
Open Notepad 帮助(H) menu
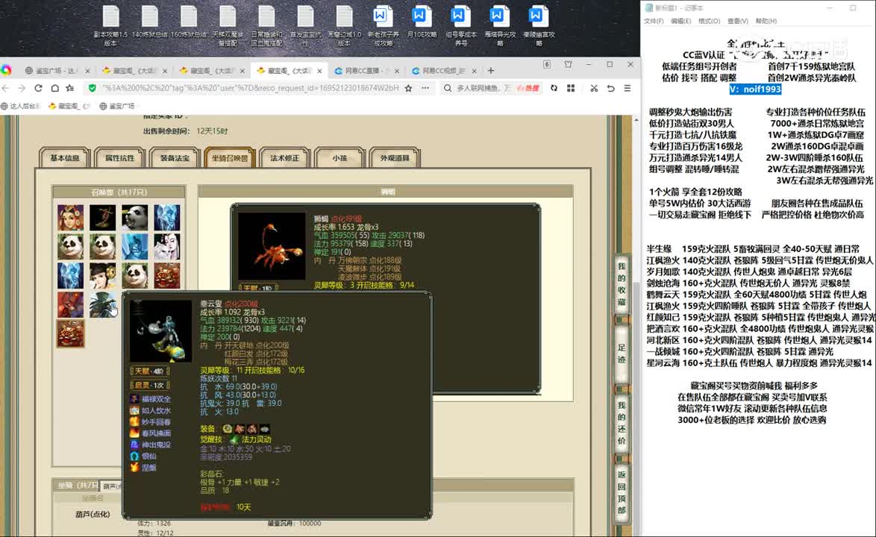766,21
